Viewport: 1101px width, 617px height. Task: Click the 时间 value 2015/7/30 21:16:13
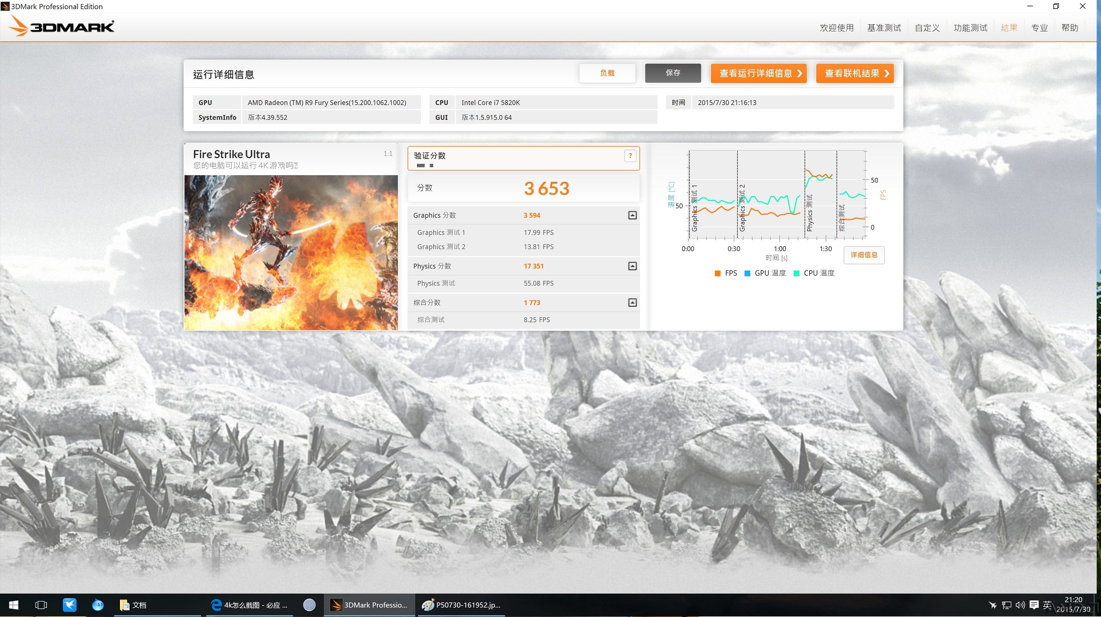point(727,102)
